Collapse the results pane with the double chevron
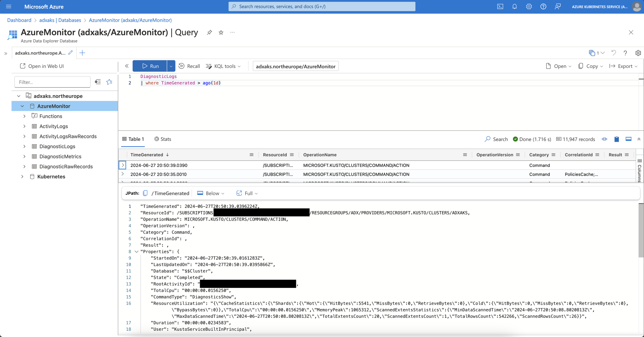The image size is (644, 337). coord(639,139)
